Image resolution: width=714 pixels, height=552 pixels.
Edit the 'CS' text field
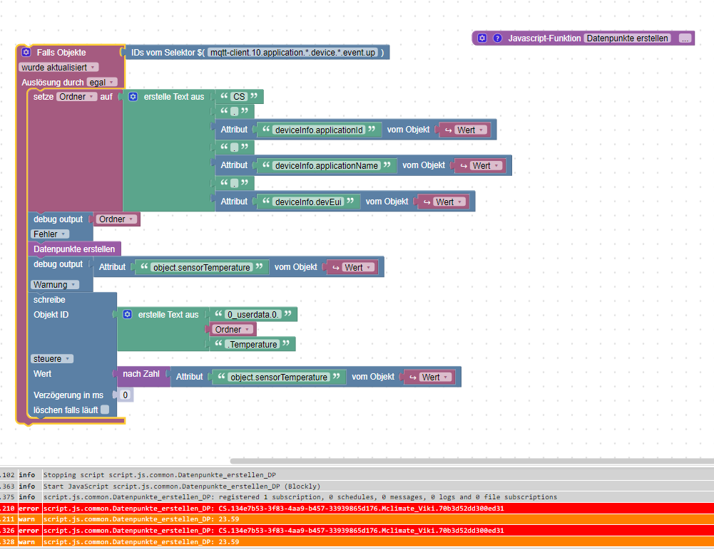239,97
